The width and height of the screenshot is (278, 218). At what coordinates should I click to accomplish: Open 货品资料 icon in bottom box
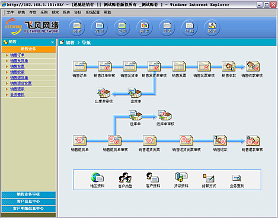pos(181,177)
